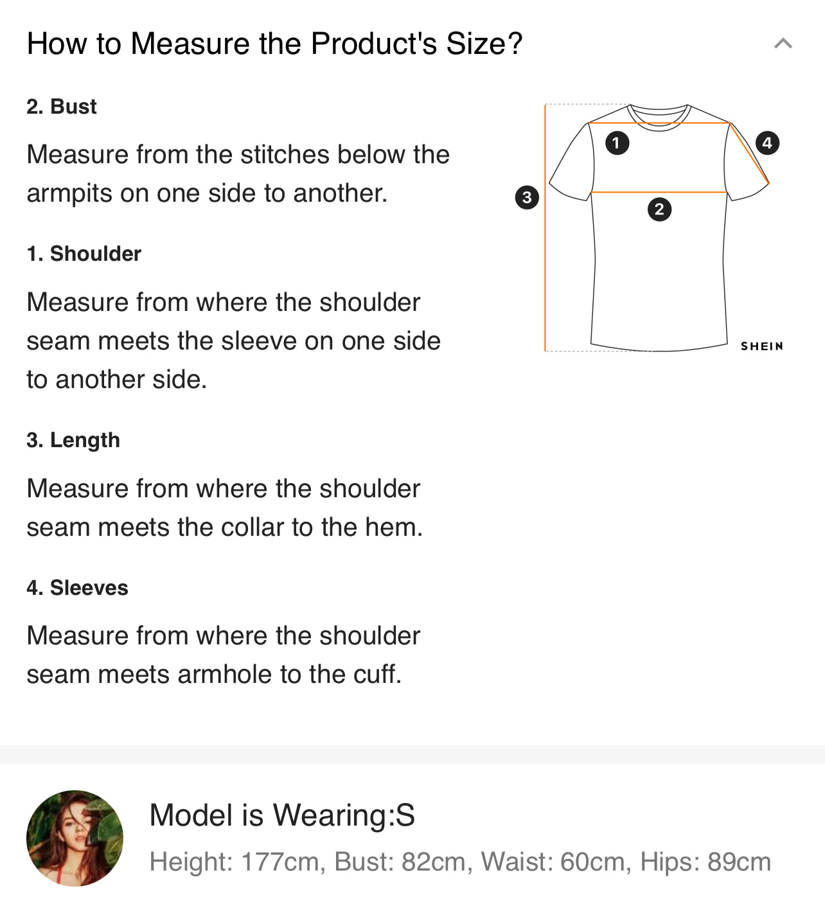Click the "Model is Wearing:S" text
This screenshot has height=904, width=825.
point(282,815)
